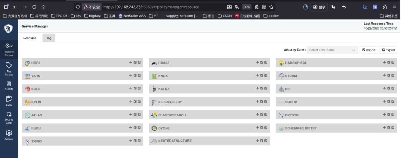The height and width of the screenshot is (158, 404).
Task: Open Tag Policies from the sidebar
Action: point(9,69)
